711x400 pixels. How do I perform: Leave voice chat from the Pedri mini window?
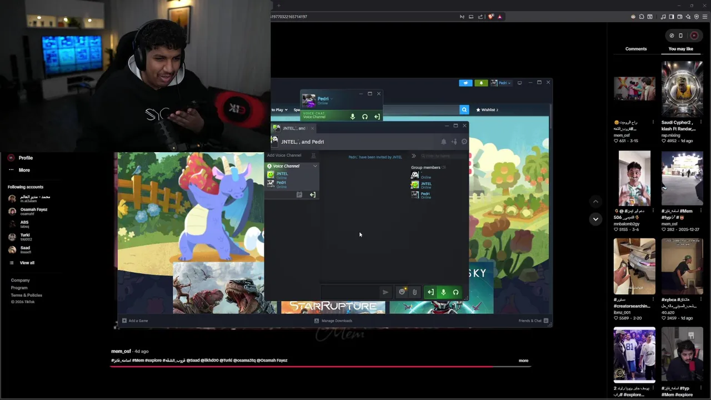377,117
